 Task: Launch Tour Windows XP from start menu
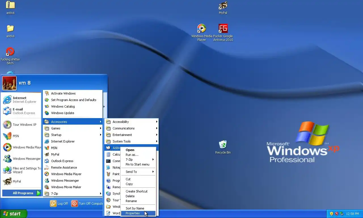[22, 125]
